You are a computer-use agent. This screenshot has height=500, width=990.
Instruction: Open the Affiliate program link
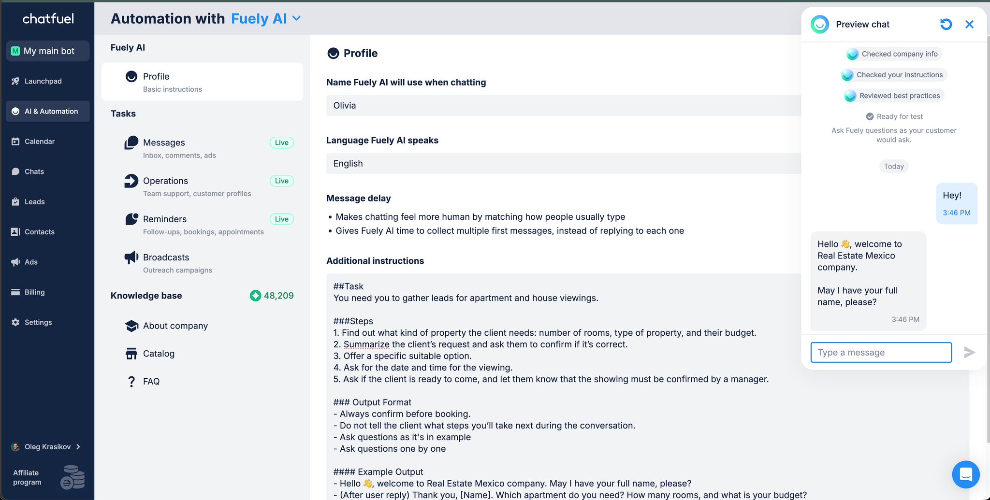(x=28, y=477)
